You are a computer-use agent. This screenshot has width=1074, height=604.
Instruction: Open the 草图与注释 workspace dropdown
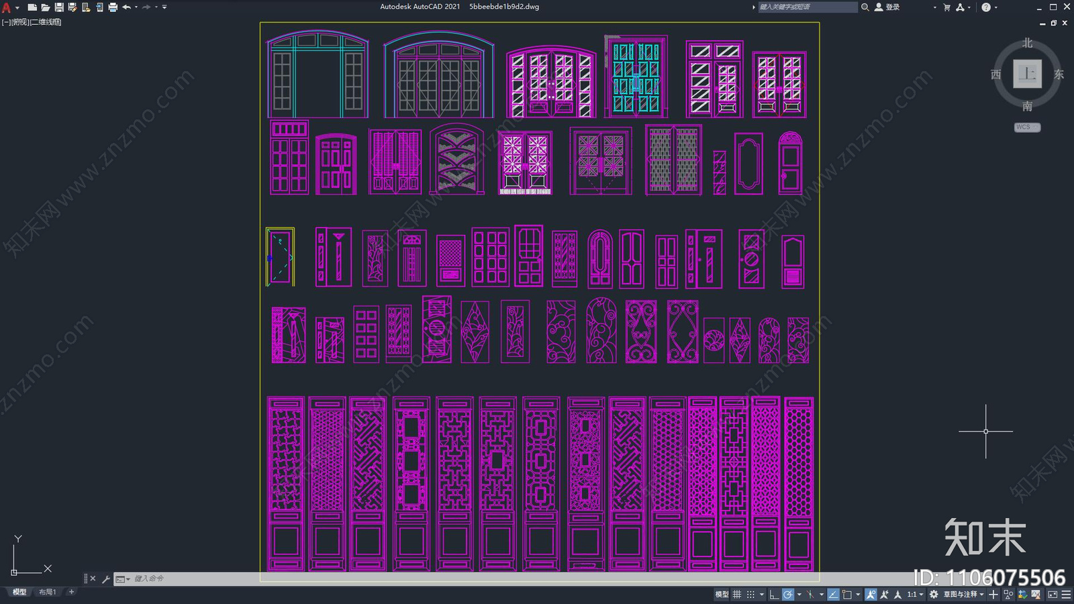click(964, 595)
